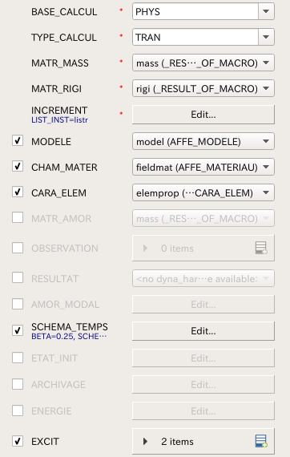Enable the MATR_AMOR checkbox
Viewport: 290px width, 457px height.
(x=18, y=217)
